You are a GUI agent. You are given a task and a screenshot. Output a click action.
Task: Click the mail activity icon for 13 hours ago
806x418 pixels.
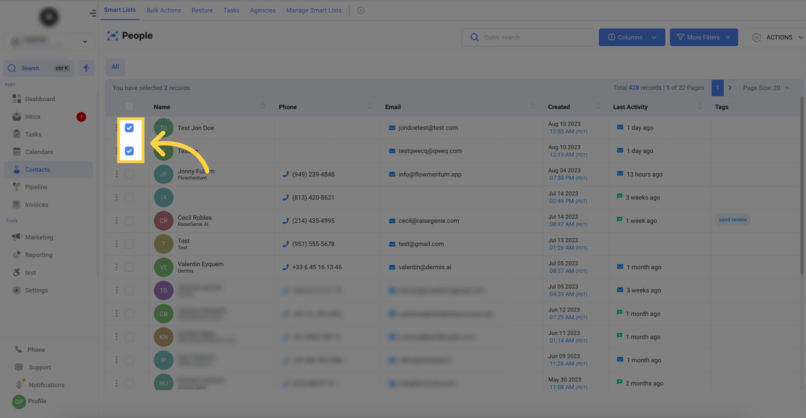pyautogui.click(x=620, y=173)
